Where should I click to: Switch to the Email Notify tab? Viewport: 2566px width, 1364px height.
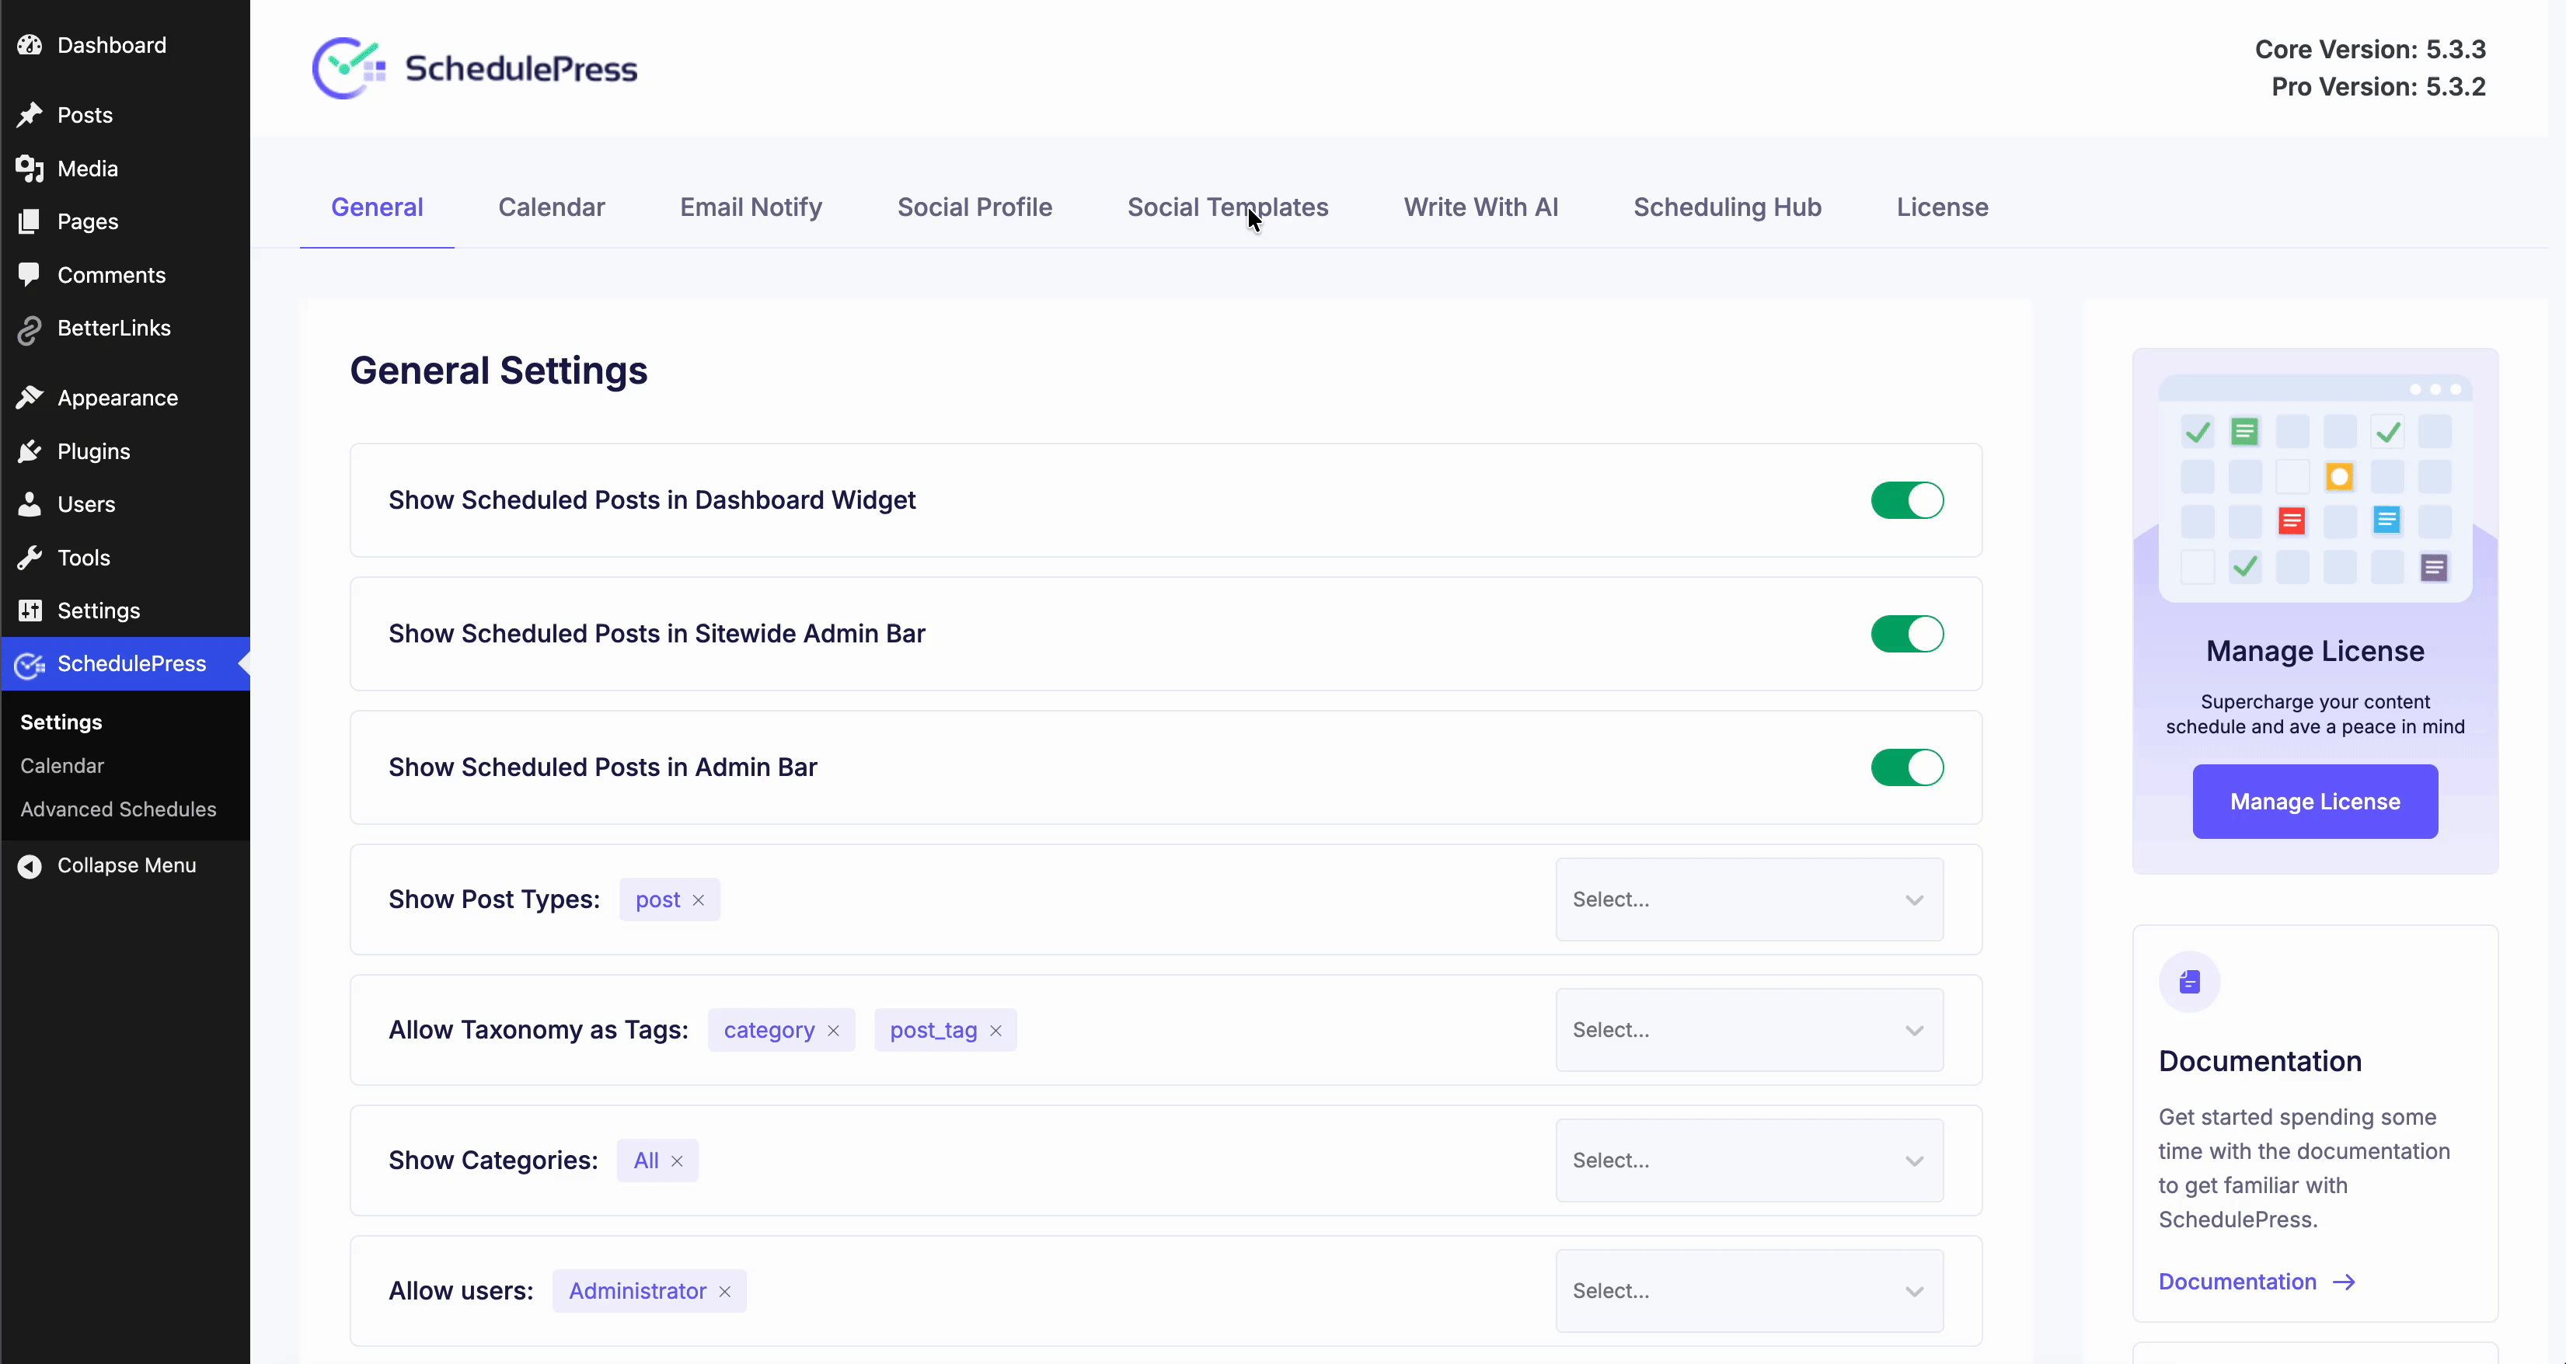click(750, 207)
